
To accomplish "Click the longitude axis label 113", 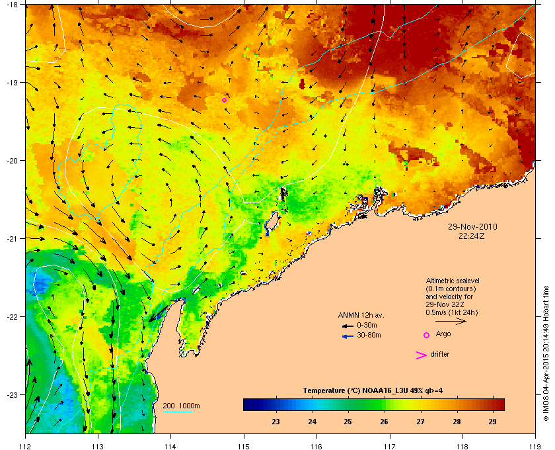I will (x=98, y=447).
